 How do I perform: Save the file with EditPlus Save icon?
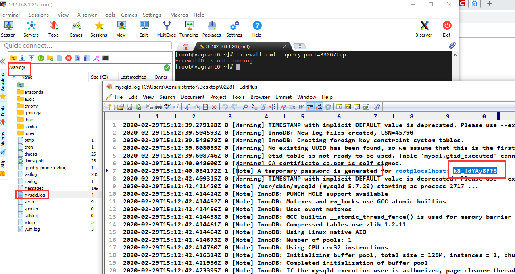pyautogui.click(x=129, y=107)
